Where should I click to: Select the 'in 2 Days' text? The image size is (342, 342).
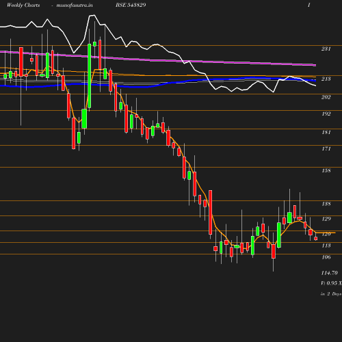coord(331,294)
